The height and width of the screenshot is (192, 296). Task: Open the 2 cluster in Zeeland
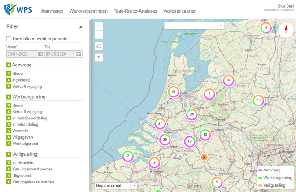[128, 156]
